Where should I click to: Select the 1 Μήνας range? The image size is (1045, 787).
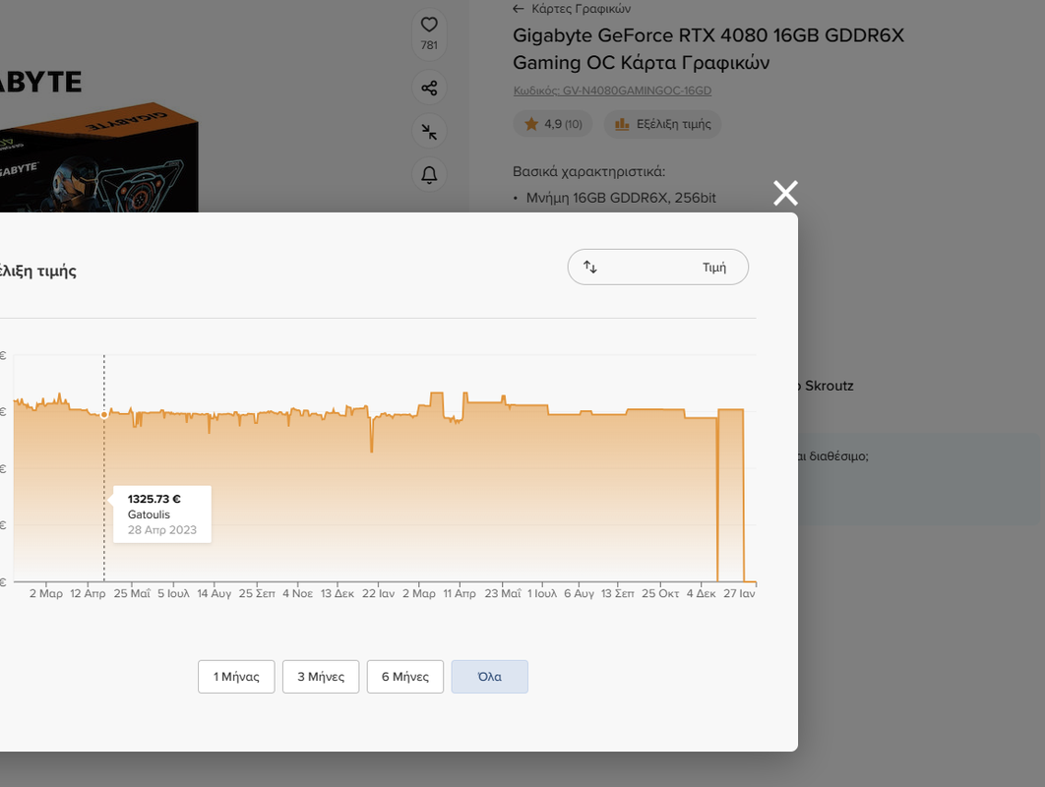pos(236,677)
